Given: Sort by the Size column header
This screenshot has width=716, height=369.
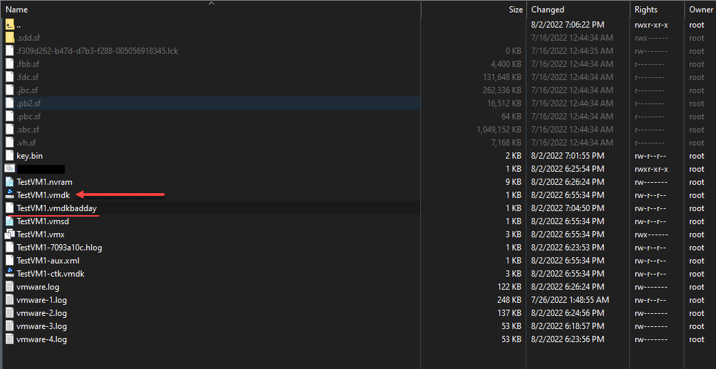Looking at the screenshot, I should pos(515,10).
